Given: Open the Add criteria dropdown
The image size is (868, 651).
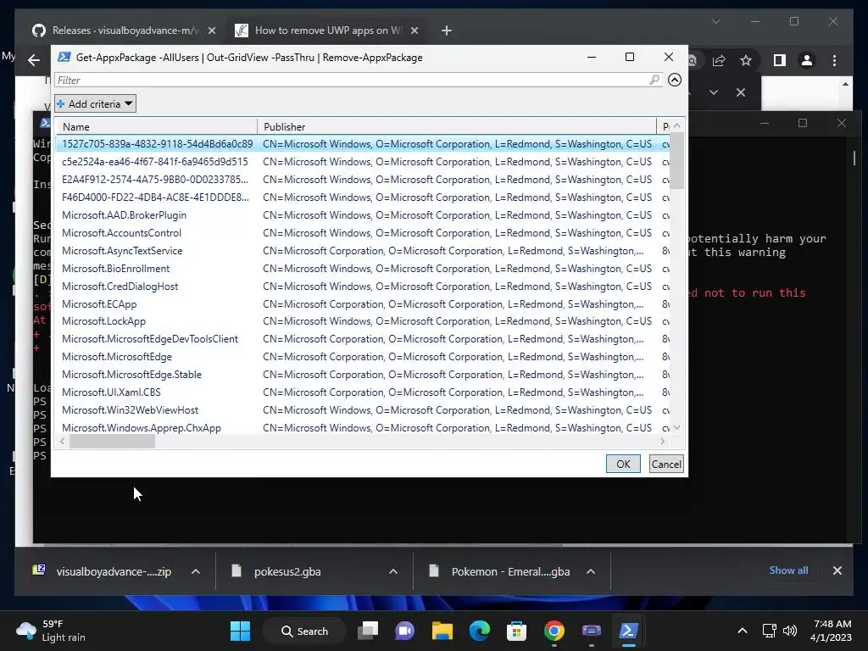Looking at the screenshot, I should tap(95, 103).
